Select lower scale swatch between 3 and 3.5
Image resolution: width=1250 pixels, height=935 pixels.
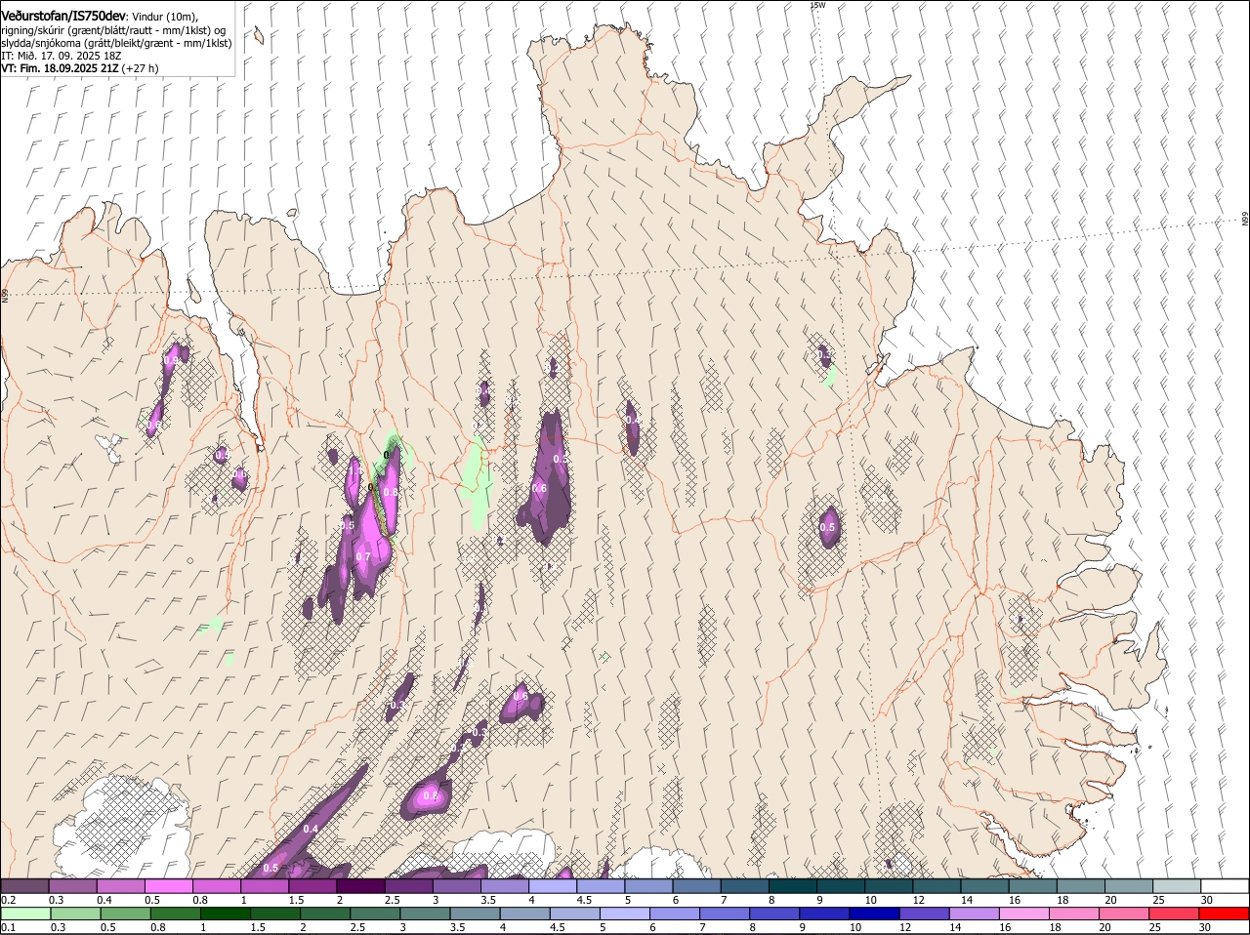[425, 914]
